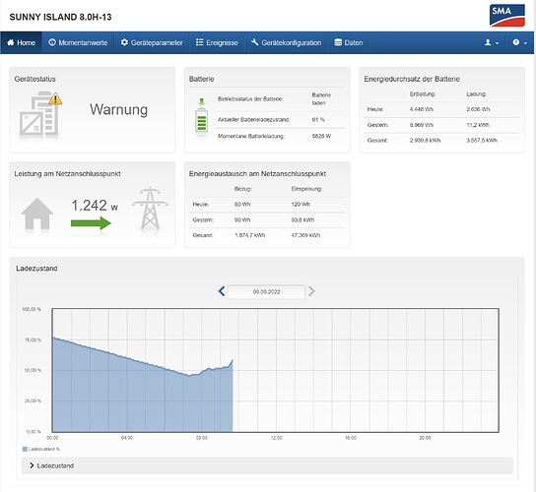
Task: Click the Gerätekonfiguration wrench icon
Action: pos(254,42)
